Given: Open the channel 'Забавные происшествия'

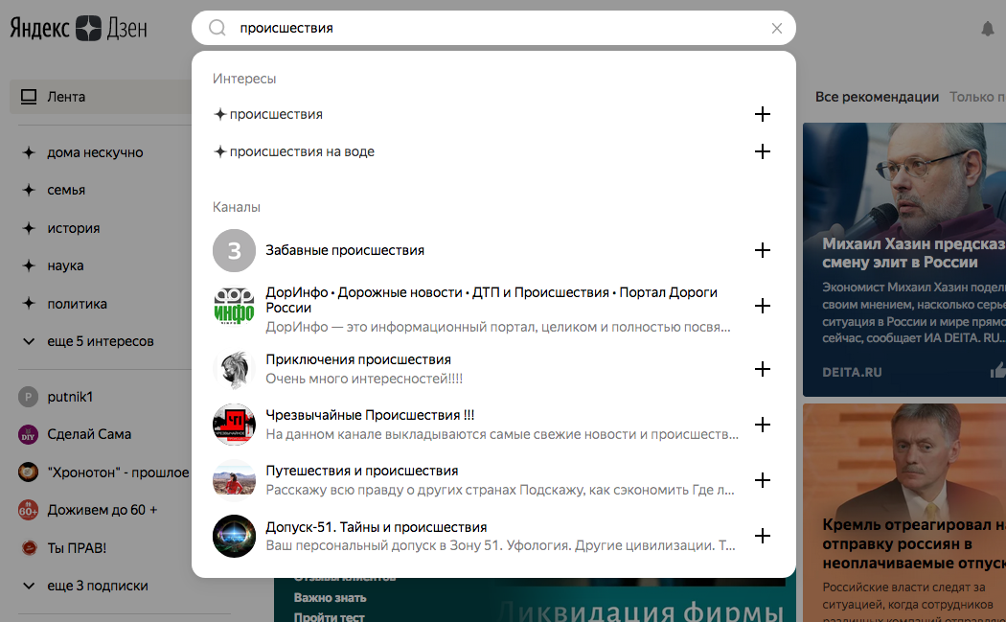Looking at the screenshot, I should pos(345,250).
